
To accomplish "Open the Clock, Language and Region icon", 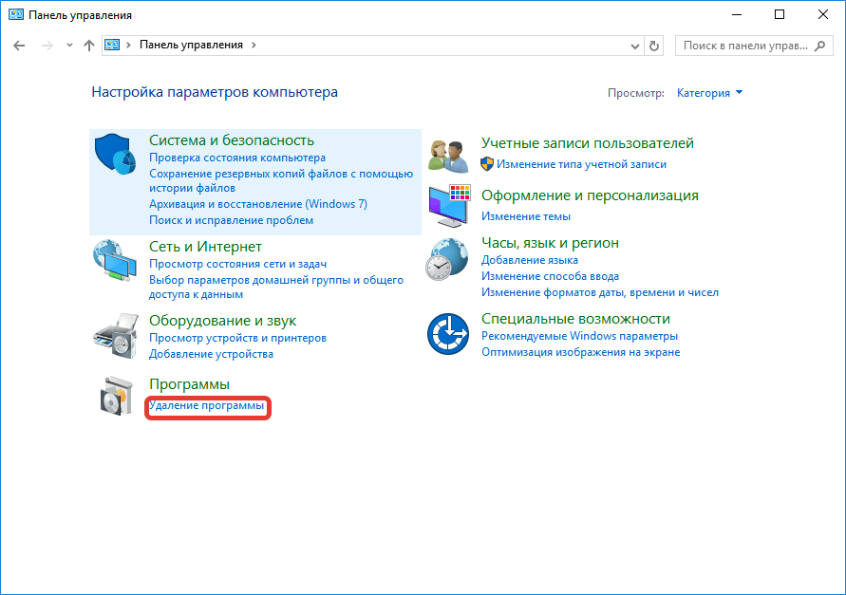I will pos(447,259).
